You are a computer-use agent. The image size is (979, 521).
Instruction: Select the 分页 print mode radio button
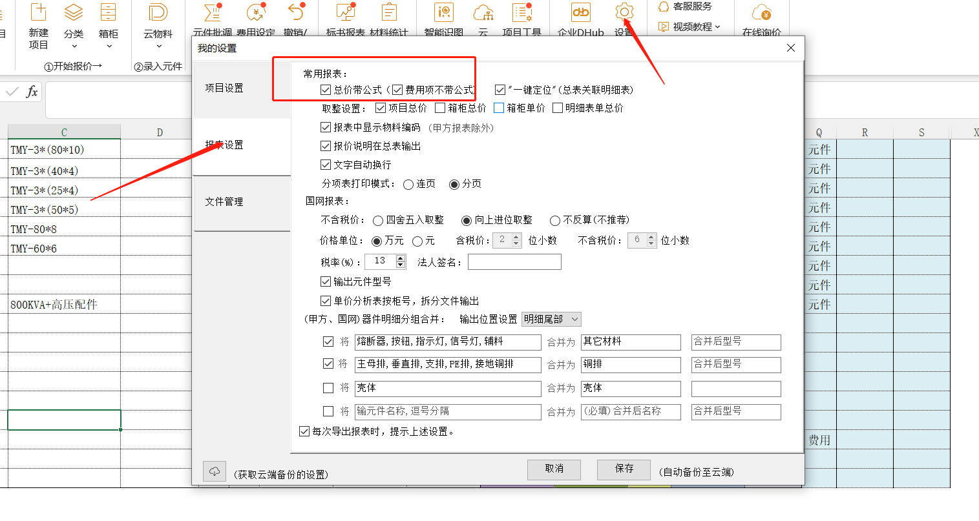click(x=454, y=185)
